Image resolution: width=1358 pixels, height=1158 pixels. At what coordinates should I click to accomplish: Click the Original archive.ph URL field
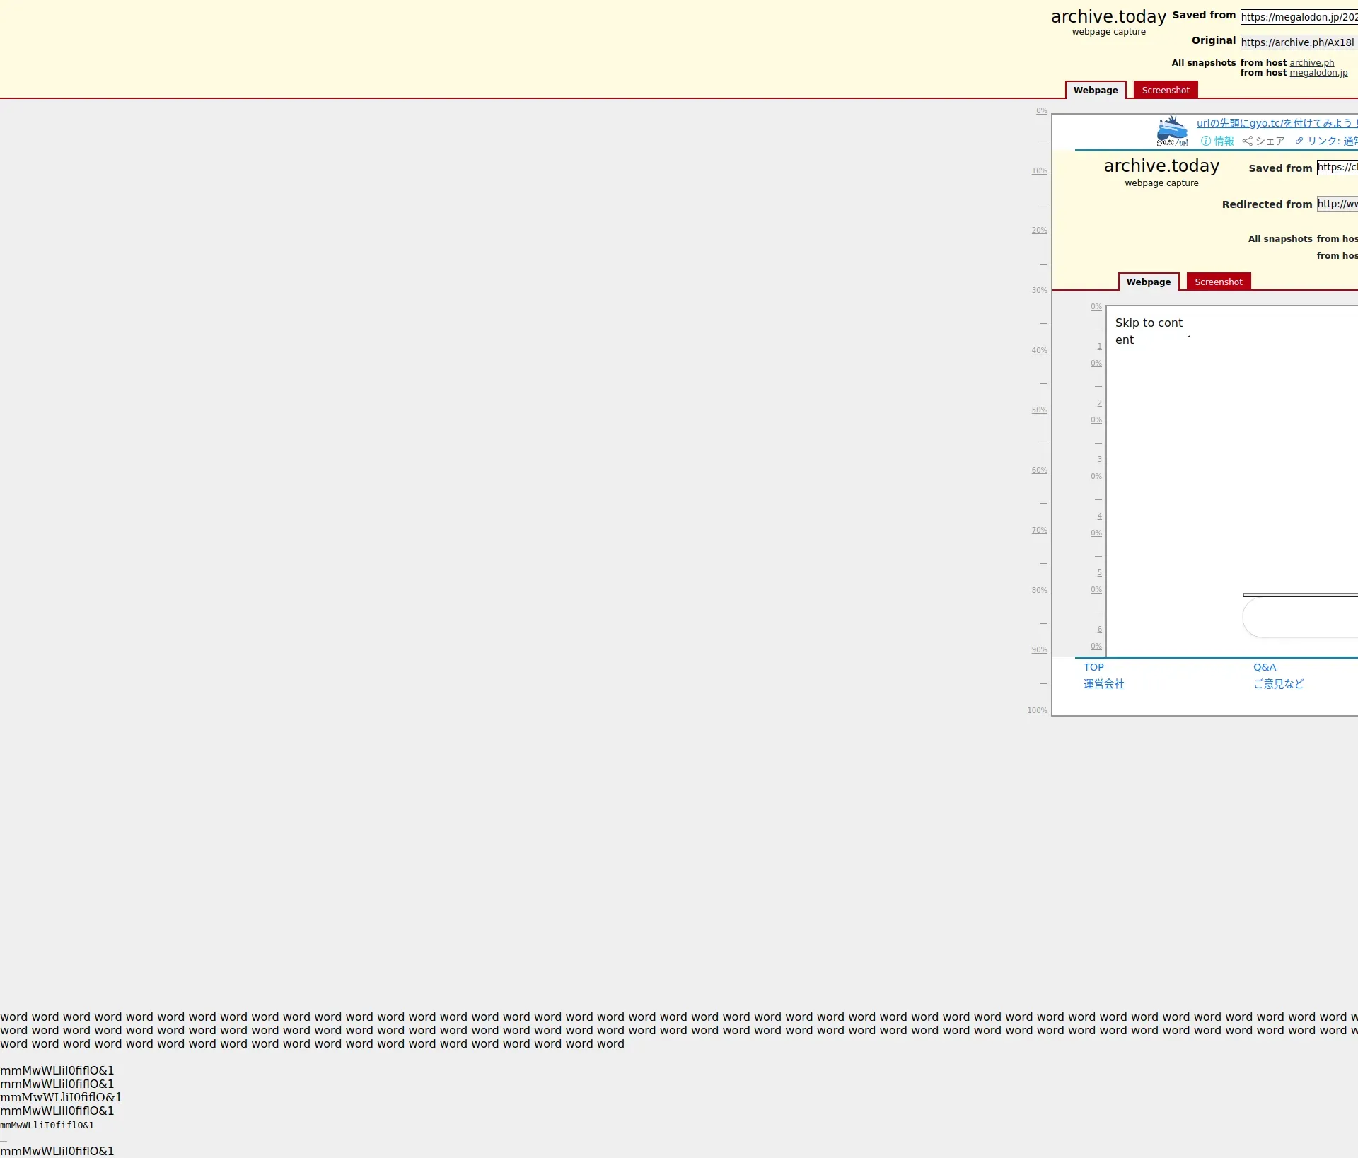click(1299, 42)
